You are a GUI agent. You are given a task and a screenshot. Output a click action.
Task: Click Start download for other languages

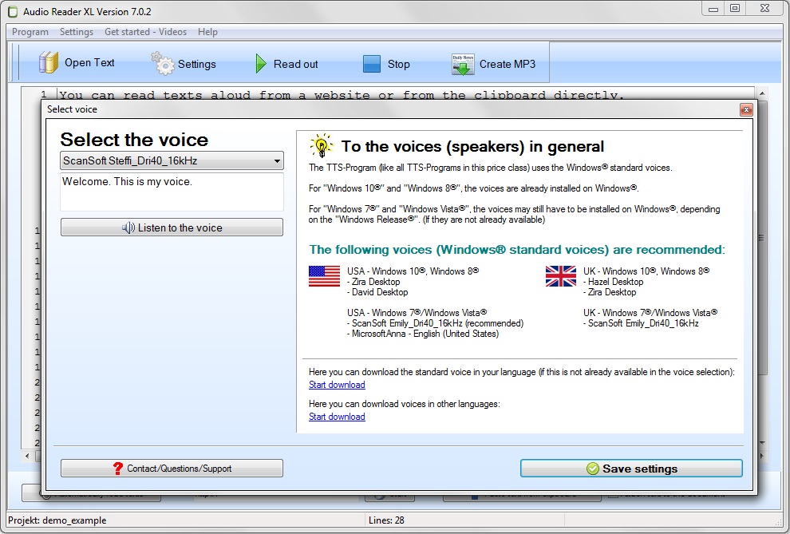pyautogui.click(x=337, y=417)
